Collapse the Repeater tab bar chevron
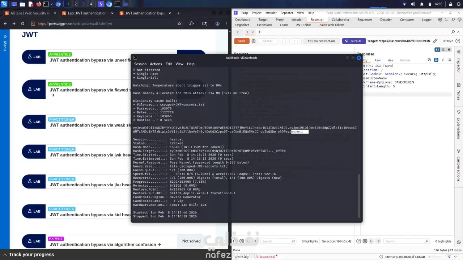The height and width of the screenshot is (260, 463). pos(458,32)
